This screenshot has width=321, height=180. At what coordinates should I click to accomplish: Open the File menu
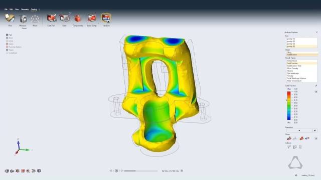click(6, 9)
